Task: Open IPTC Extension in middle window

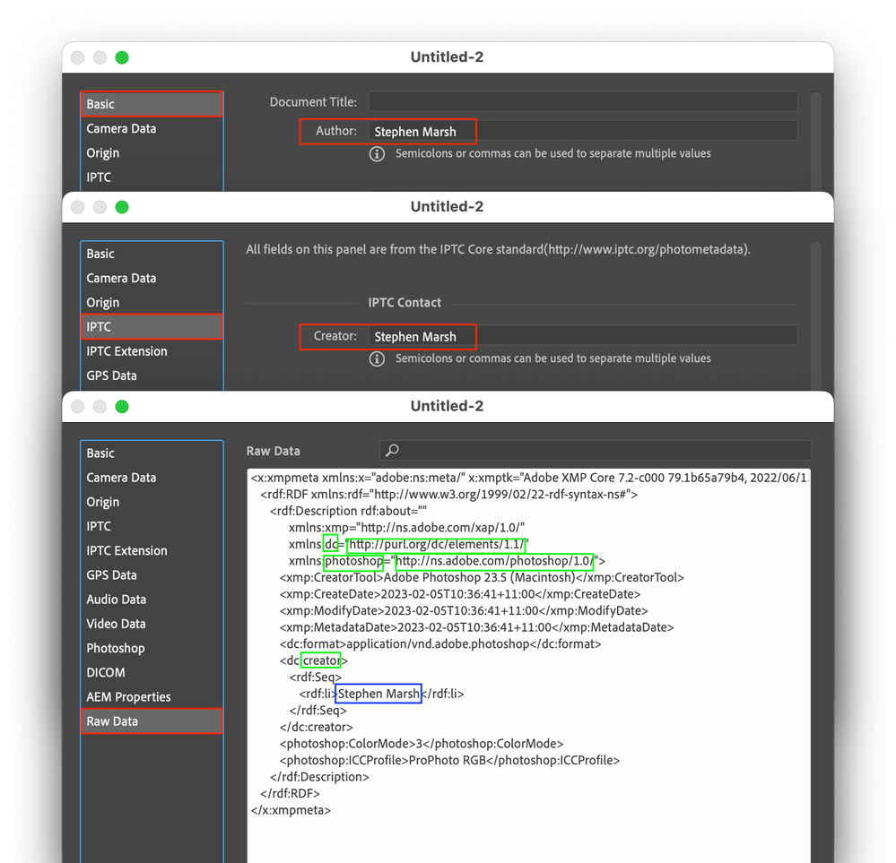Action: click(152, 351)
